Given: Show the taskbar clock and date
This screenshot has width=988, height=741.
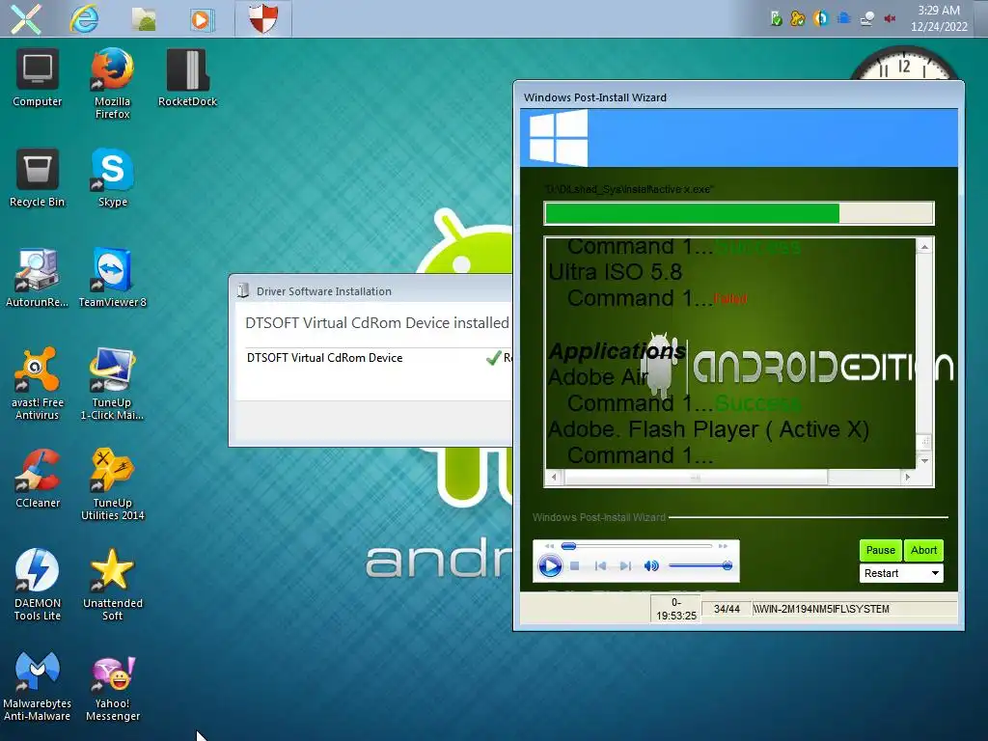Looking at the screenshot, I should 939,18.
